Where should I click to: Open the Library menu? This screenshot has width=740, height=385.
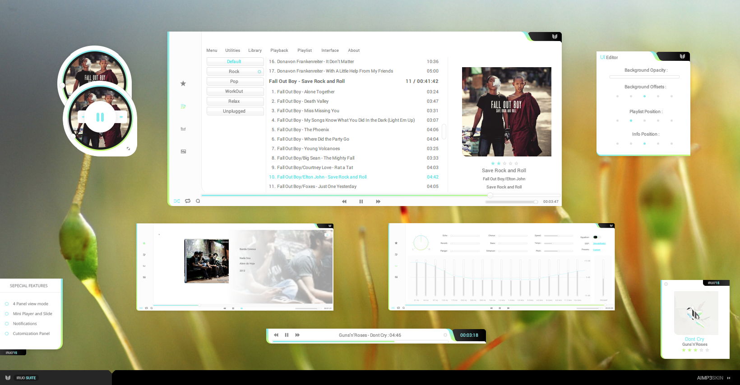255,50
